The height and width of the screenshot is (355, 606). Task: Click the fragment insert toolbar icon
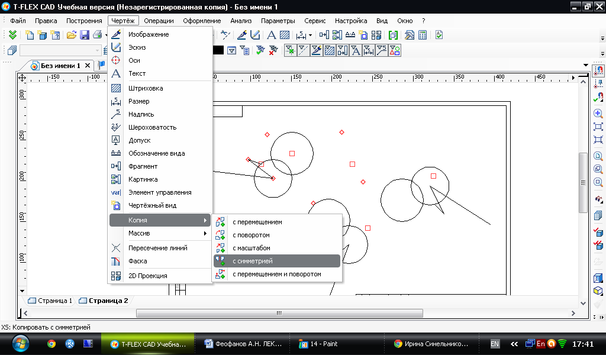[x=324, y=35]
